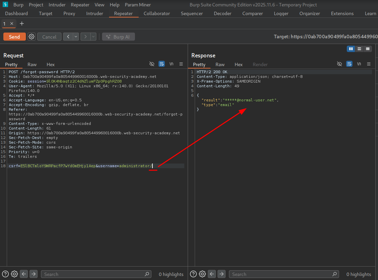Image resolution: width=378 pixels, height=280 pixels.
Task: Open the Intruder menu
Action: point(57,5)
